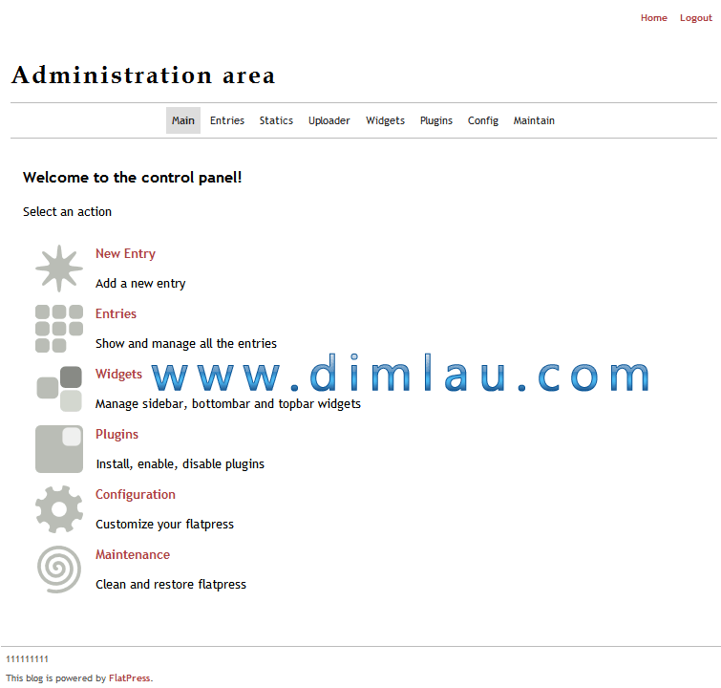Click the overlapping squares Widgets icon
This screenshot has width=721, height=688.
tap(59, 389)
